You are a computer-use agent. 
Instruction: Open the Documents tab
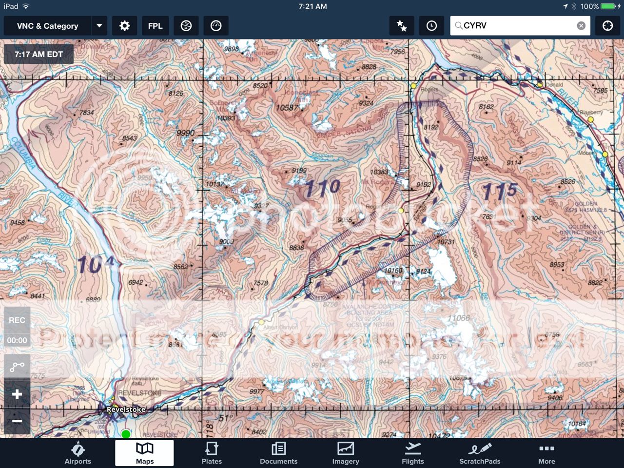278,453
